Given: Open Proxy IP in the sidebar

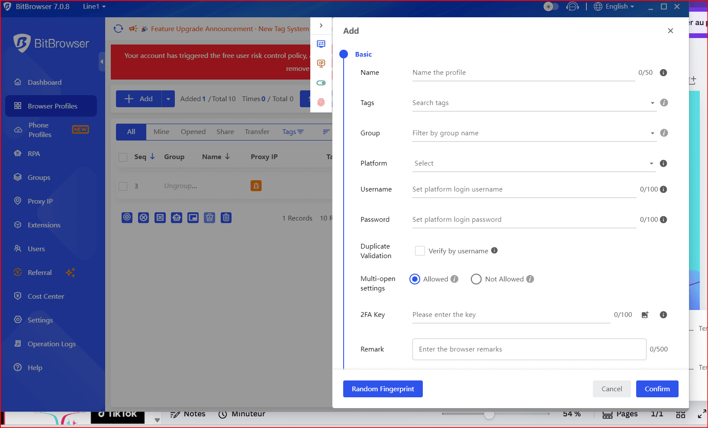Looking at the screenshot, I should point(40,201).
